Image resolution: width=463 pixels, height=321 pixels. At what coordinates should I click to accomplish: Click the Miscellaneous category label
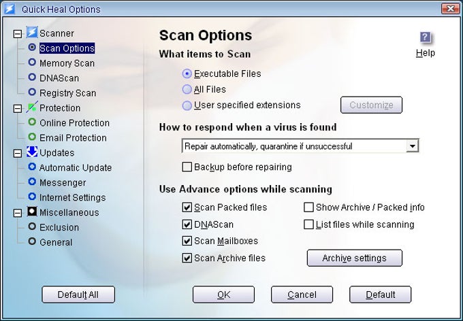[x=69, y=212]
